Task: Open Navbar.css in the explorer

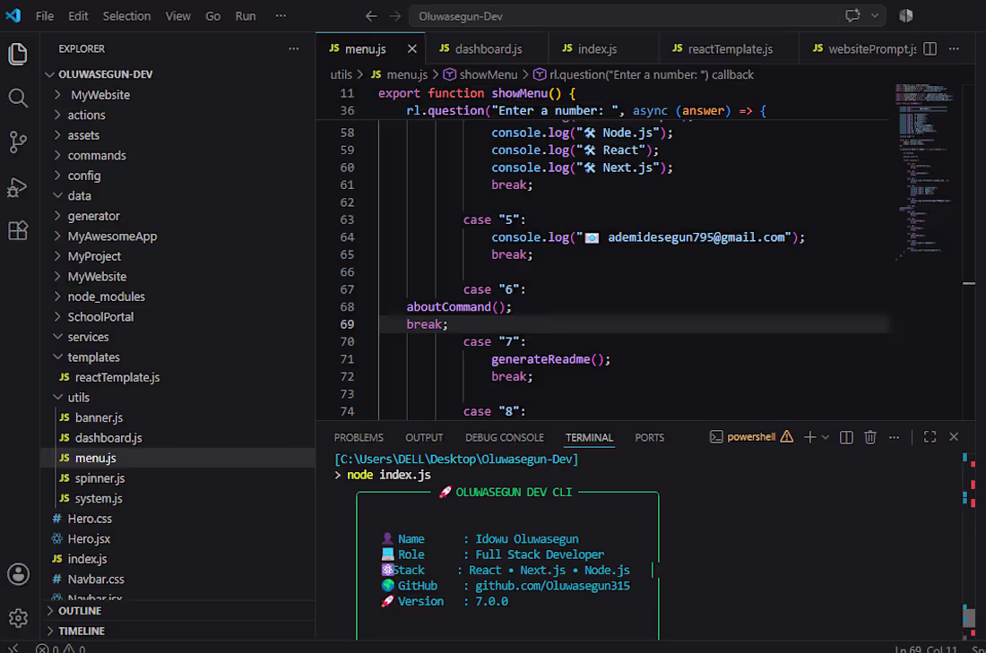Action: pos(177,579)
